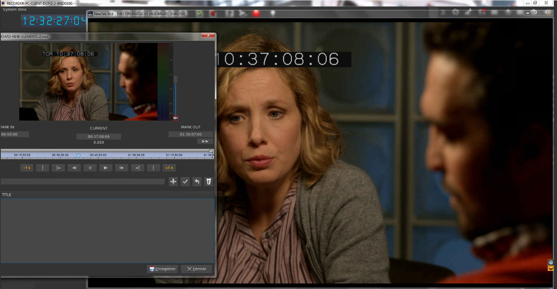Minimize the NewTek NDI window
The height and width of the screenshot is (289, 557).
(527, 13)
